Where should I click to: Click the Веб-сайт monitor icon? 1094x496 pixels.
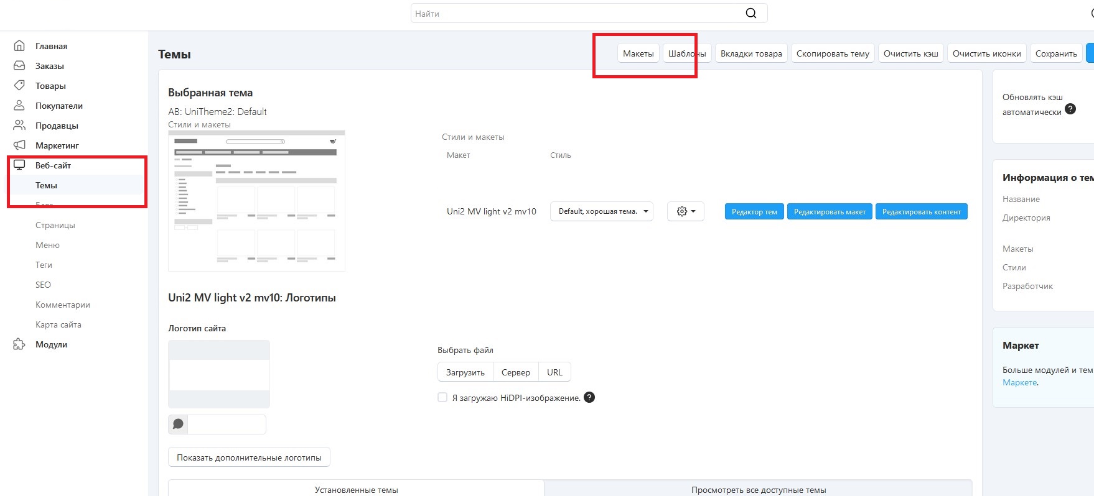[19, 165]
